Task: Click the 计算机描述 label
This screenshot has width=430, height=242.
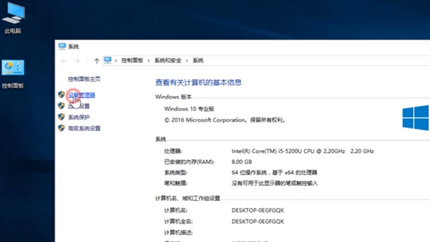Action: (x=178, y=233)
